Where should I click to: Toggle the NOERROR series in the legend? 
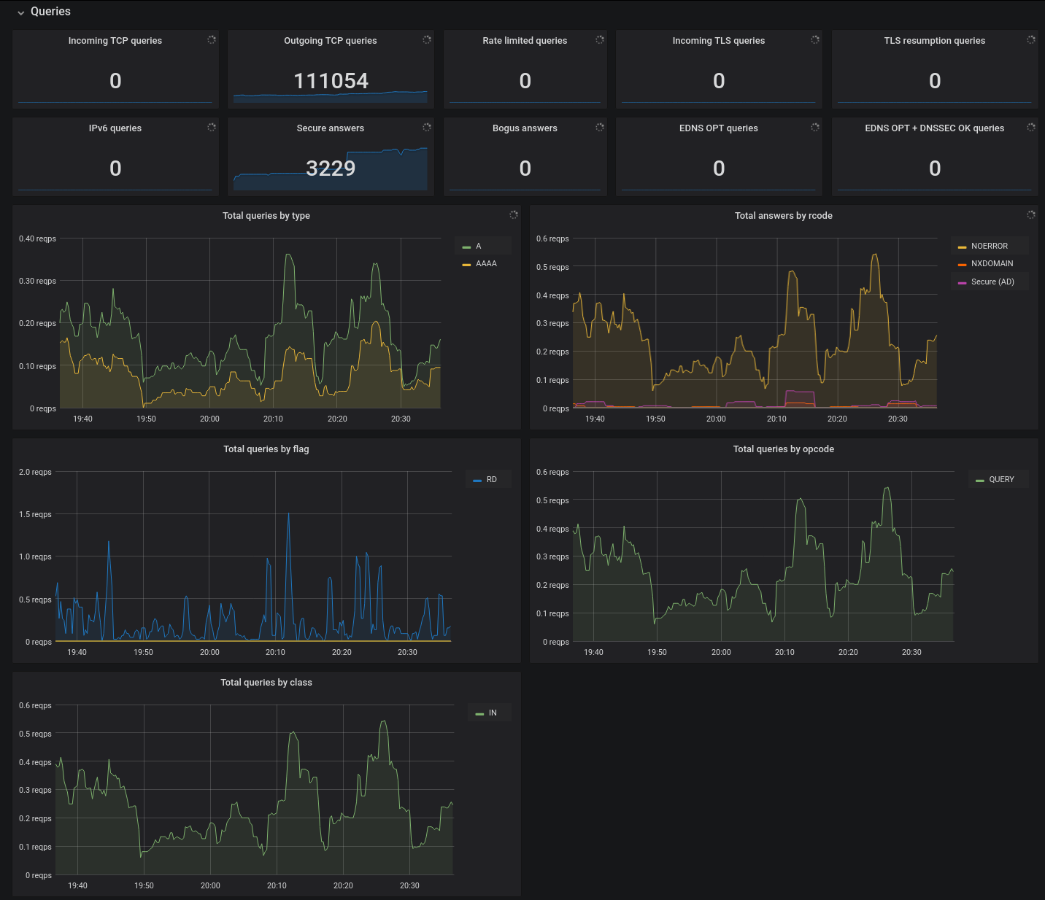pyautogui.click(x=990, y=247)
